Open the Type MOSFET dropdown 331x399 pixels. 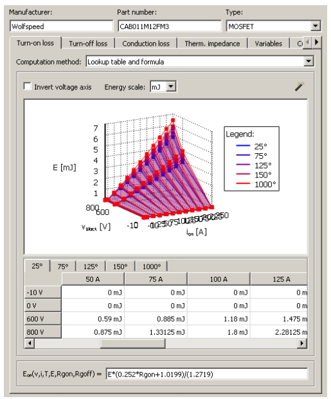pyautogui.click(x=316, y=26)
